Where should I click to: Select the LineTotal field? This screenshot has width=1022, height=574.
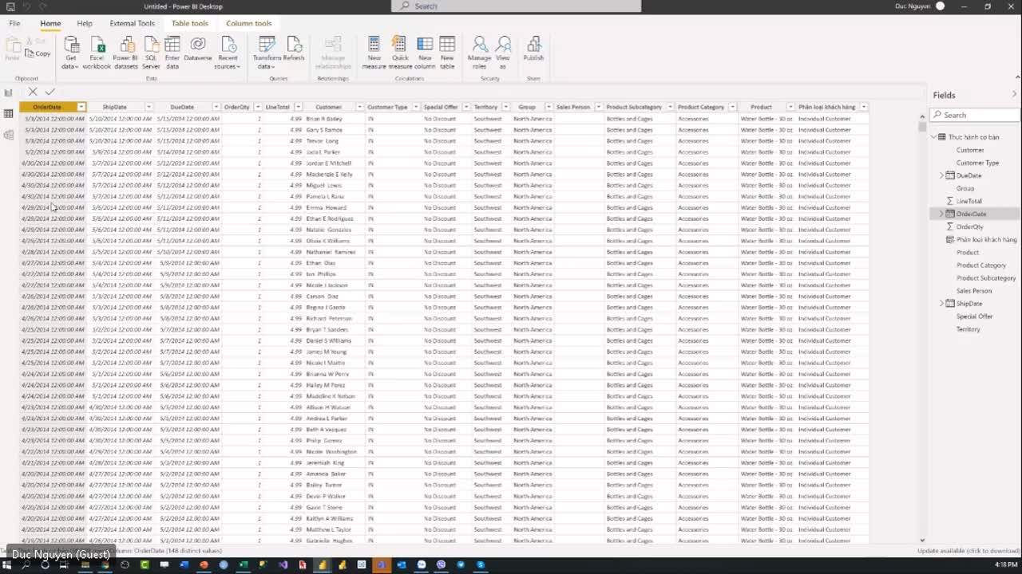pyautogui.click(x=969, y=201)
